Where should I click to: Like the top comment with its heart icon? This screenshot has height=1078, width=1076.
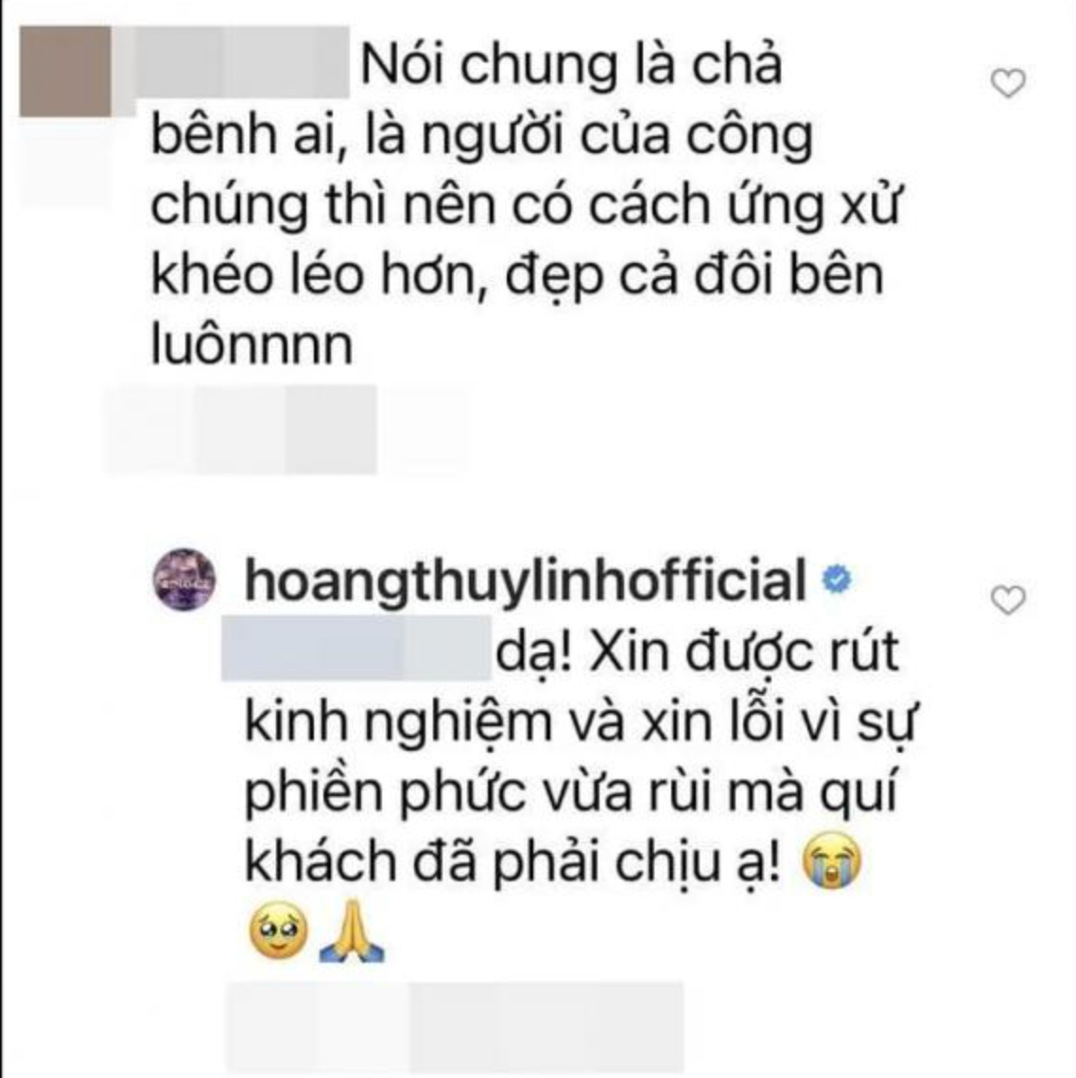pos(1008,83)
